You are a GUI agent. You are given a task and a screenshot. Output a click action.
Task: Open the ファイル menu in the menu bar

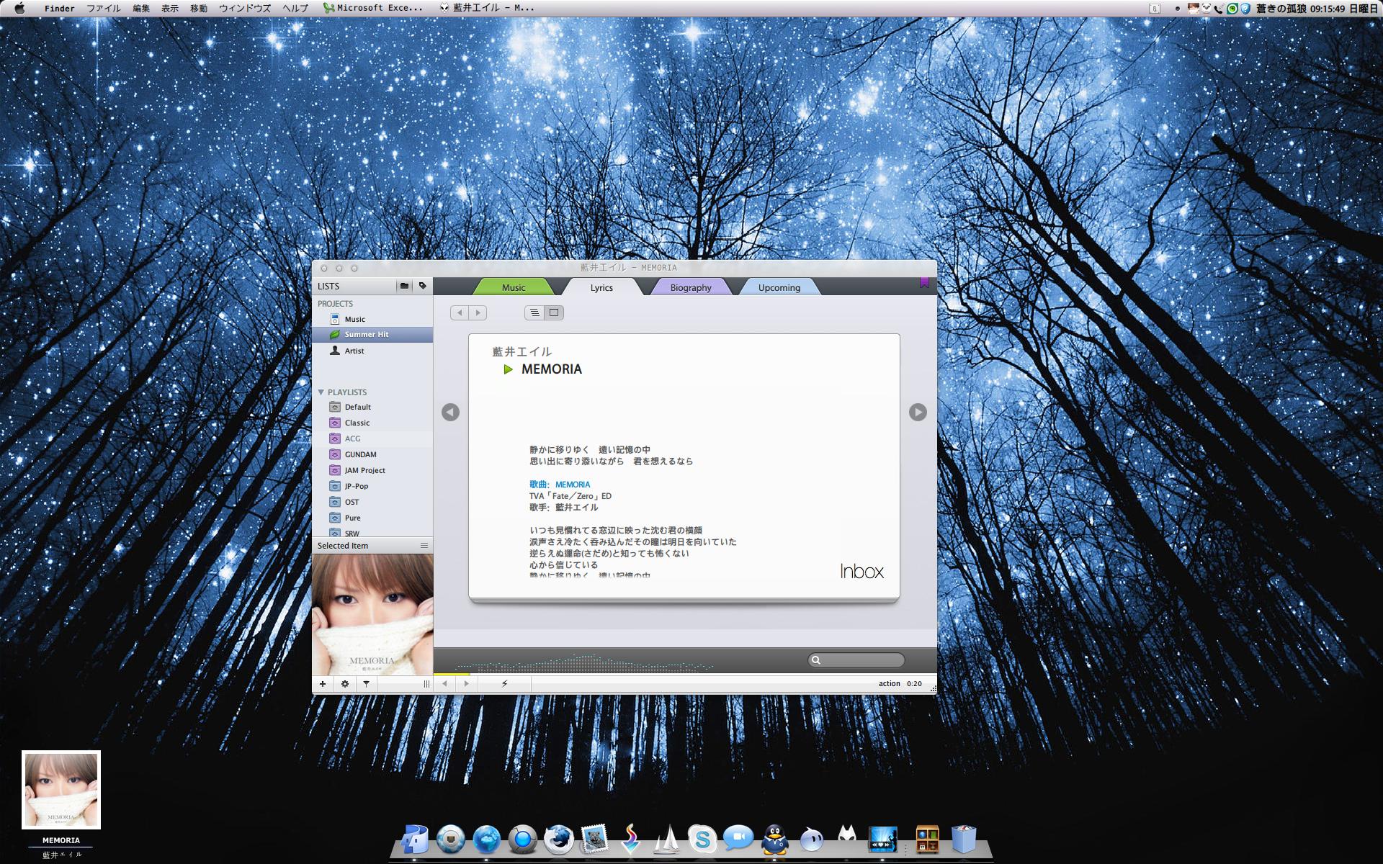[104, 8]
